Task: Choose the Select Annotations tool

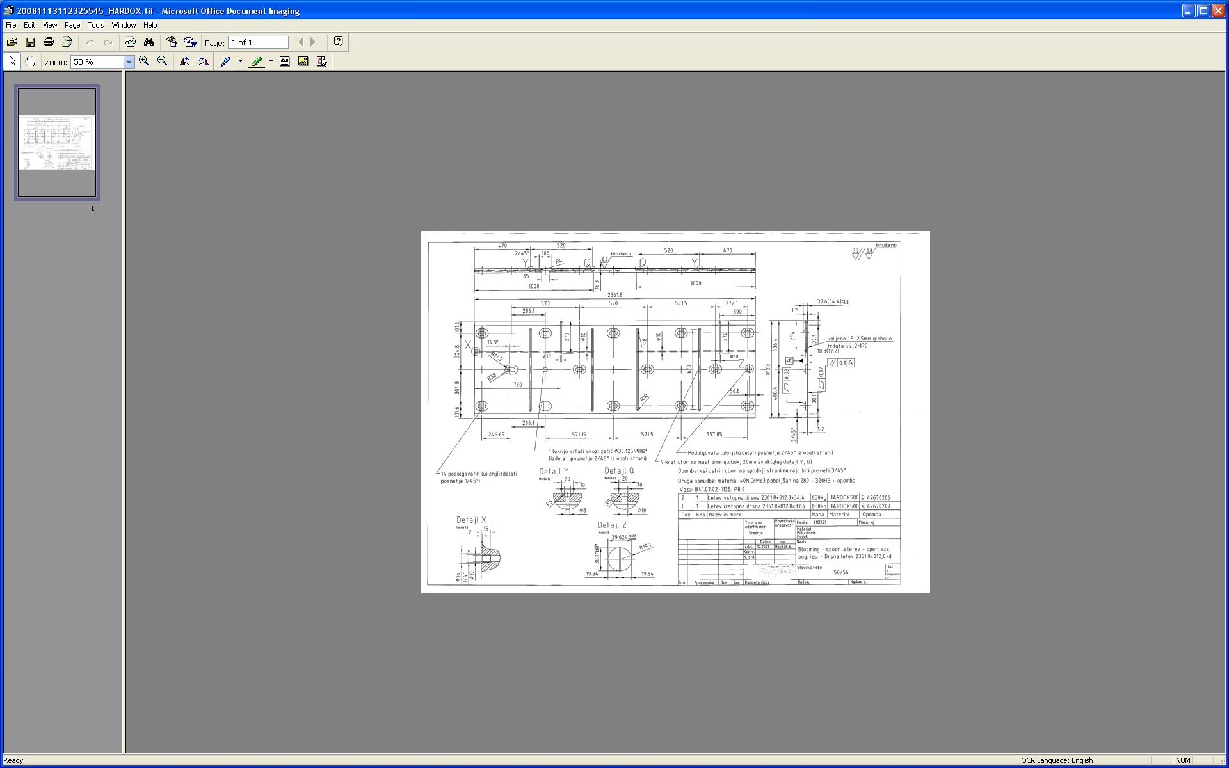Action: pyautogui.click(x=321, y=61)
